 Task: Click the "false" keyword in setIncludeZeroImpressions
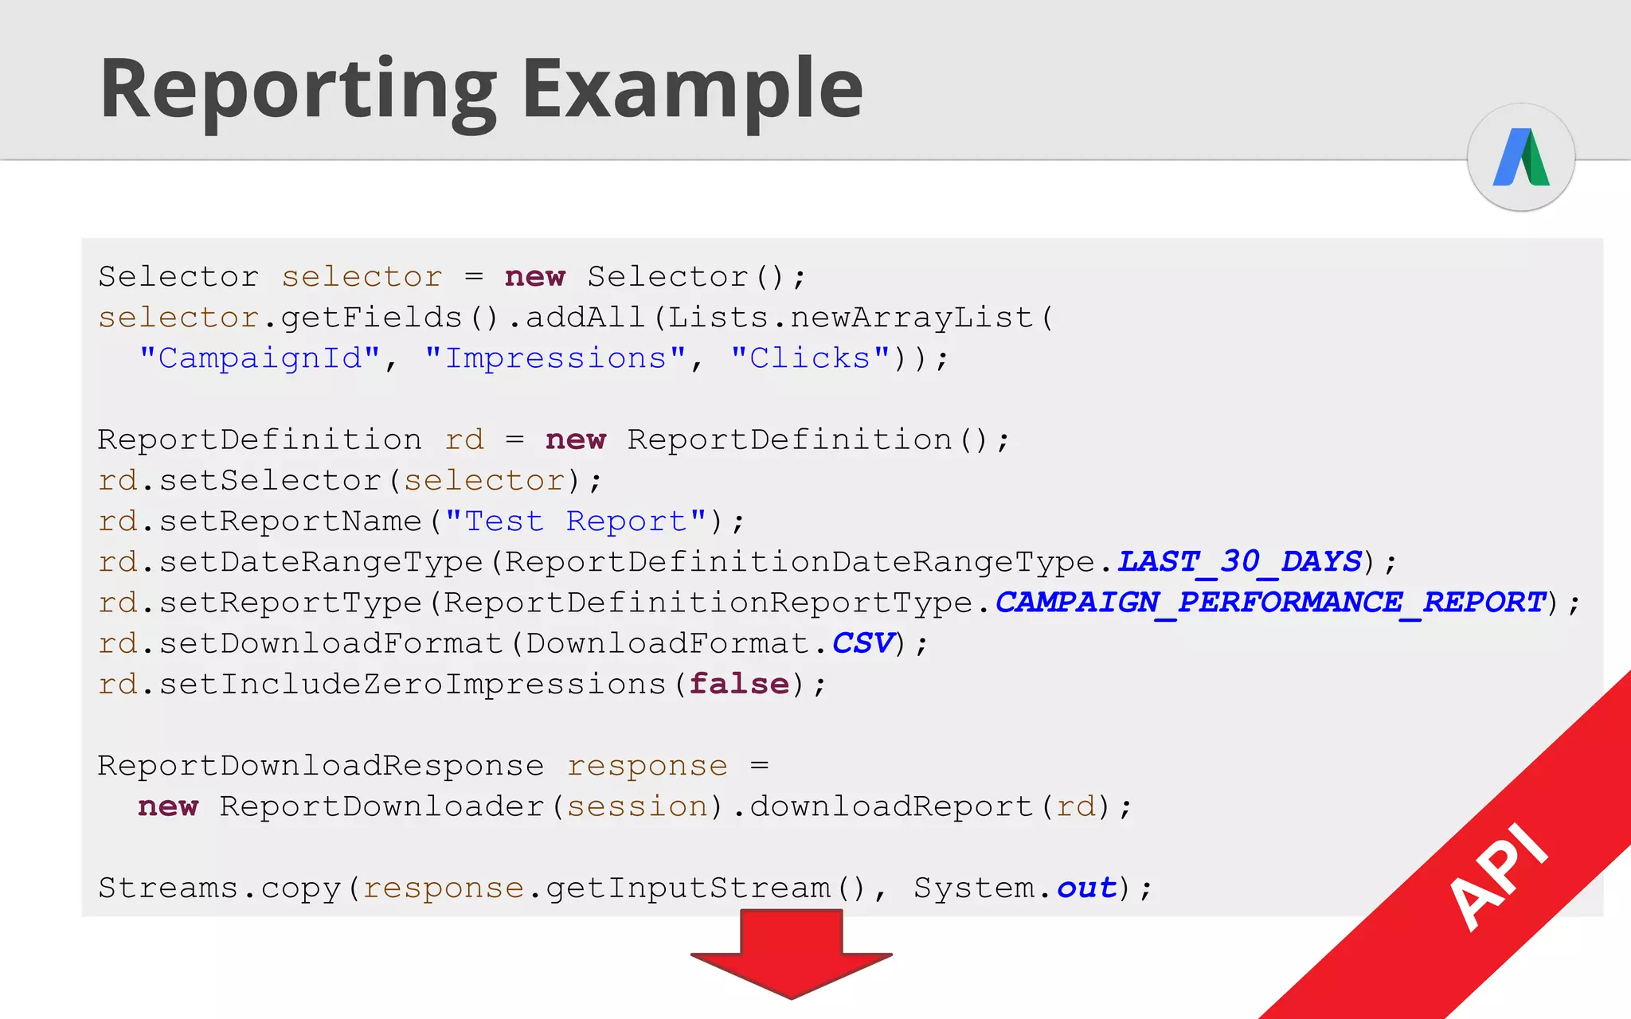coord(740,684)
